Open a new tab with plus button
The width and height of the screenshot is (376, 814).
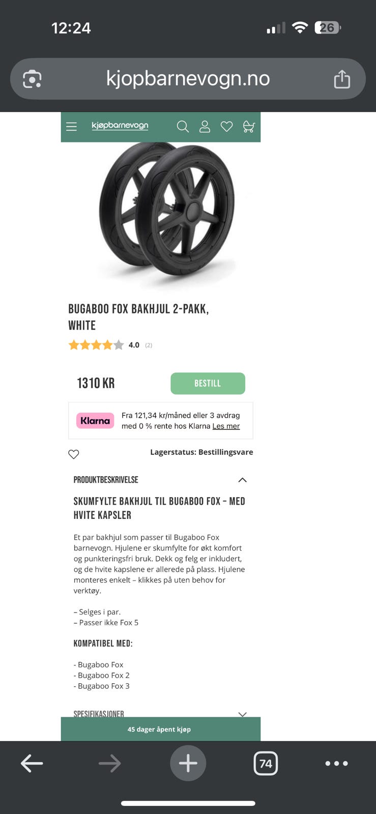(x=188, y=763)
